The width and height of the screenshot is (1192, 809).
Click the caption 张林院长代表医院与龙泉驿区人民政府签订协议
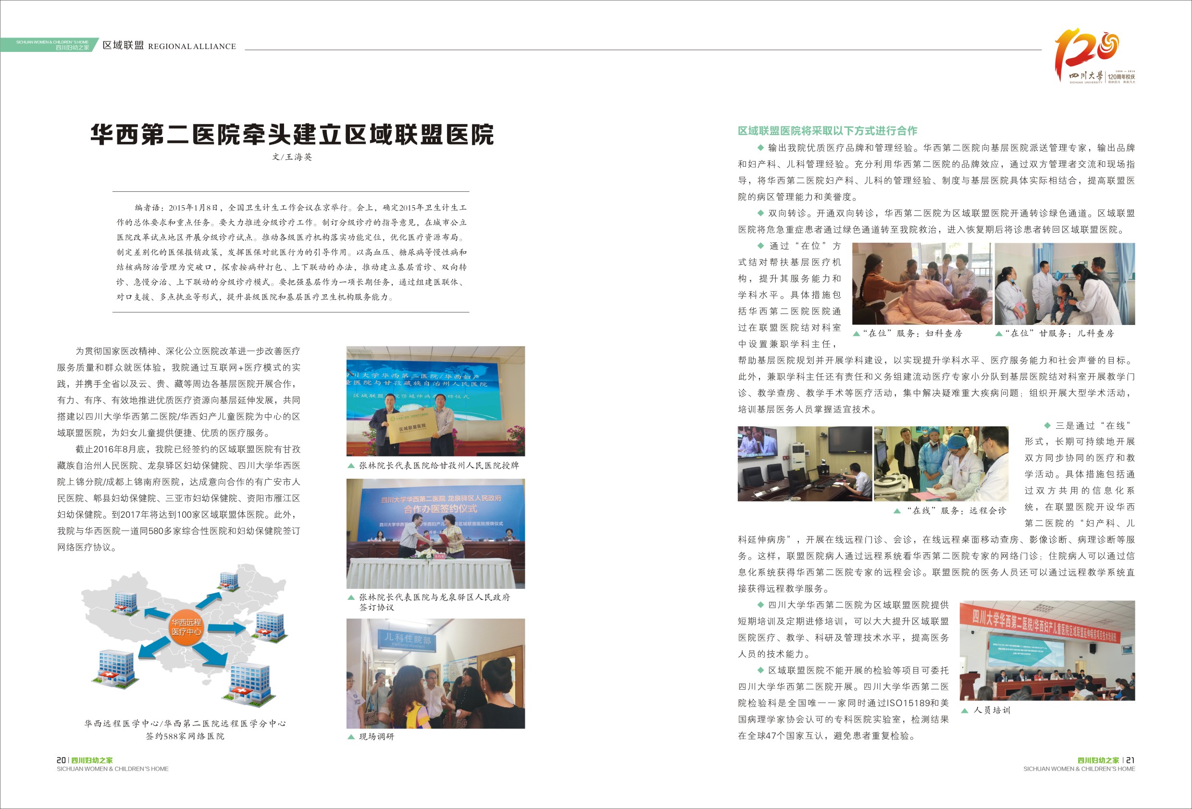tap(435, 602)
